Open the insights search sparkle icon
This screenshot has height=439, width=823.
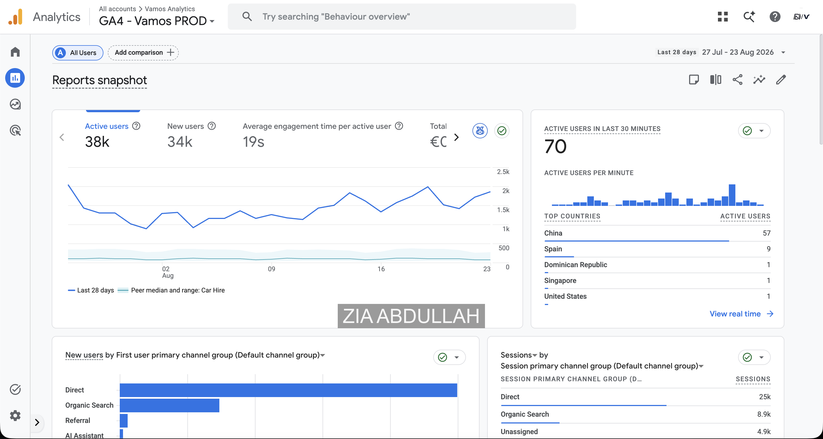coord(749,17)
